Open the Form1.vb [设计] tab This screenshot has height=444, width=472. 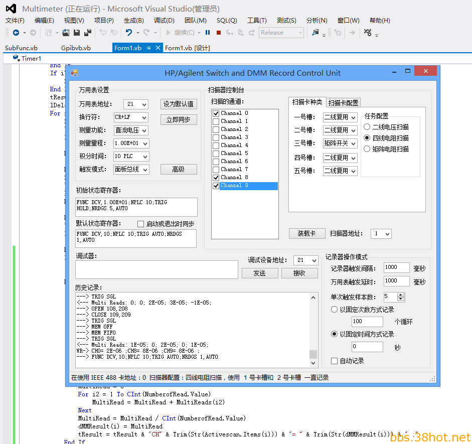point(188,48)
